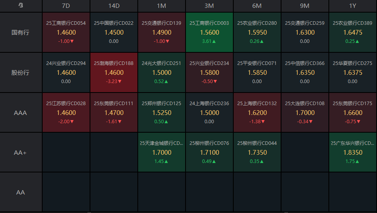
Task: Open the 25渤海银行CD188 cell
Action: point(114,72)
